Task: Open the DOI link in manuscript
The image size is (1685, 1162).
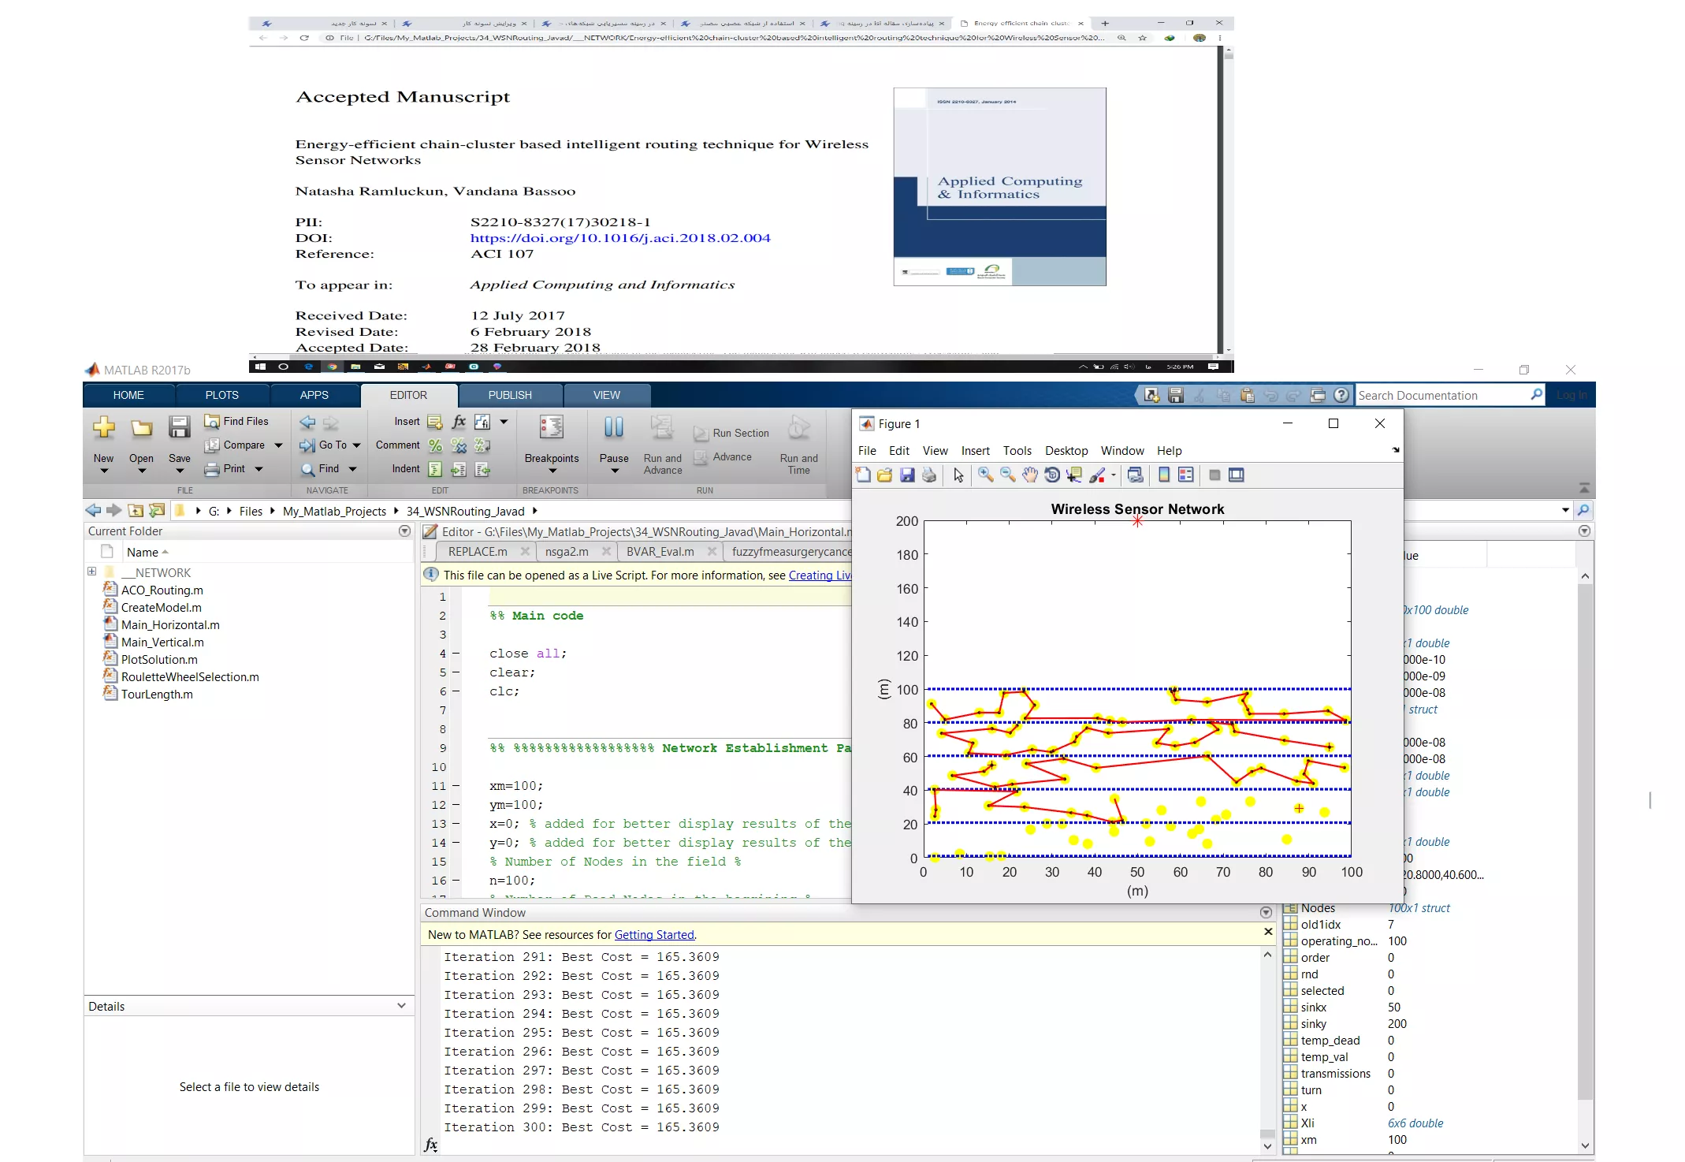Action: (620, 238)
